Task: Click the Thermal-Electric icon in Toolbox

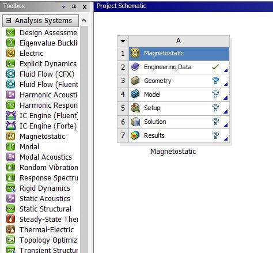Action: [10, 229]
